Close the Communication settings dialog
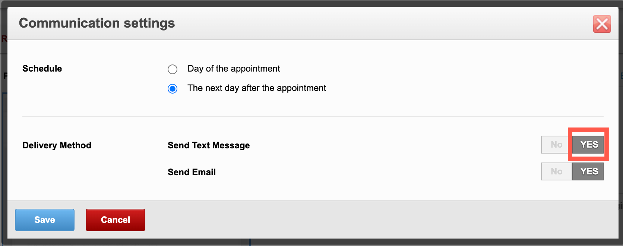 [602, 24]
